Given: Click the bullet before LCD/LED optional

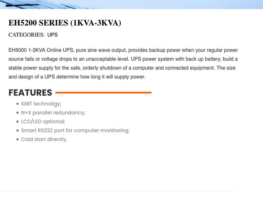Looking at the screenshot, I should (x=18, y=122).
